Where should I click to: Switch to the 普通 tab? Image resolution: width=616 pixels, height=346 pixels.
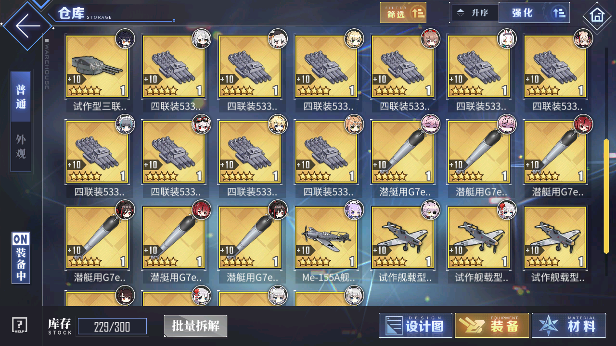pyautogui.click(x=21, y=97)
